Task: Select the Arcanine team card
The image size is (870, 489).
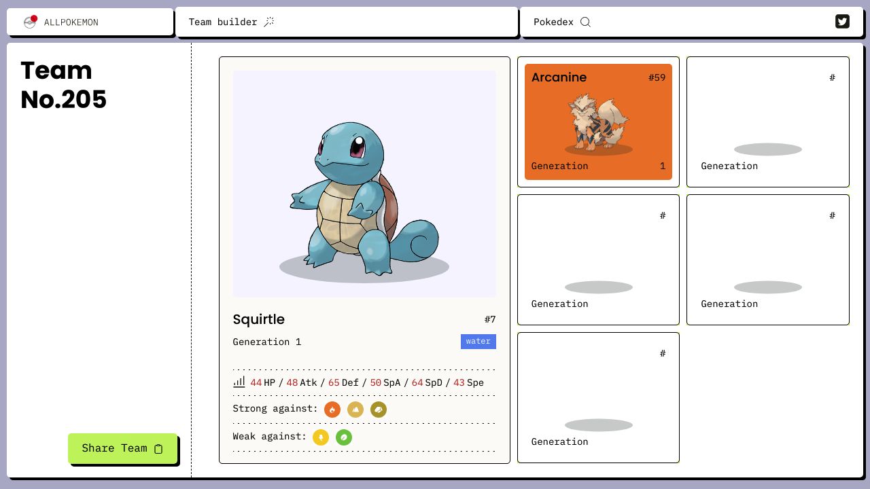Action: 598,122
